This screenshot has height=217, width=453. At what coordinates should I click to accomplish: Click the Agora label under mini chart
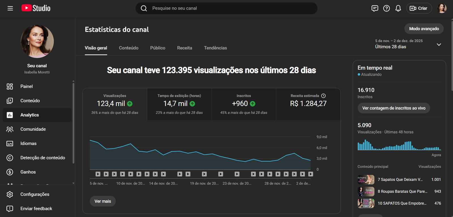[436, 155]
